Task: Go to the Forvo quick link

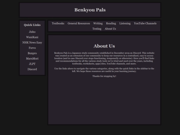Action: click(32, 48)
